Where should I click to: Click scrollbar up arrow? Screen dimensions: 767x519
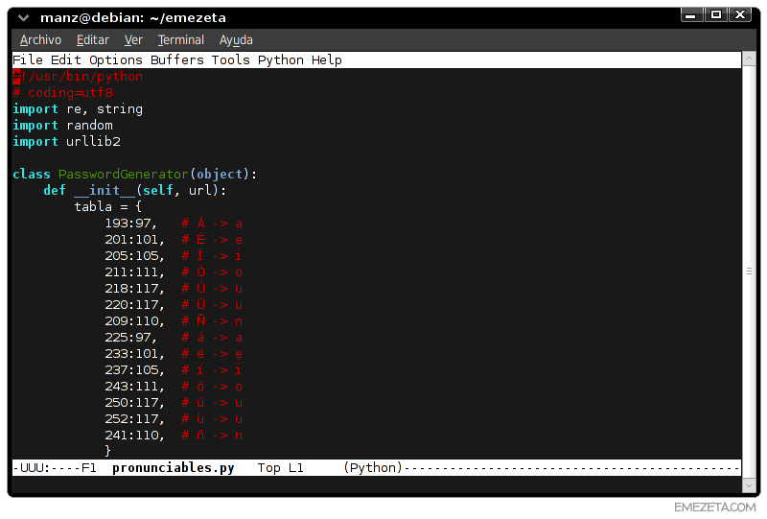[x=749, y=59]
